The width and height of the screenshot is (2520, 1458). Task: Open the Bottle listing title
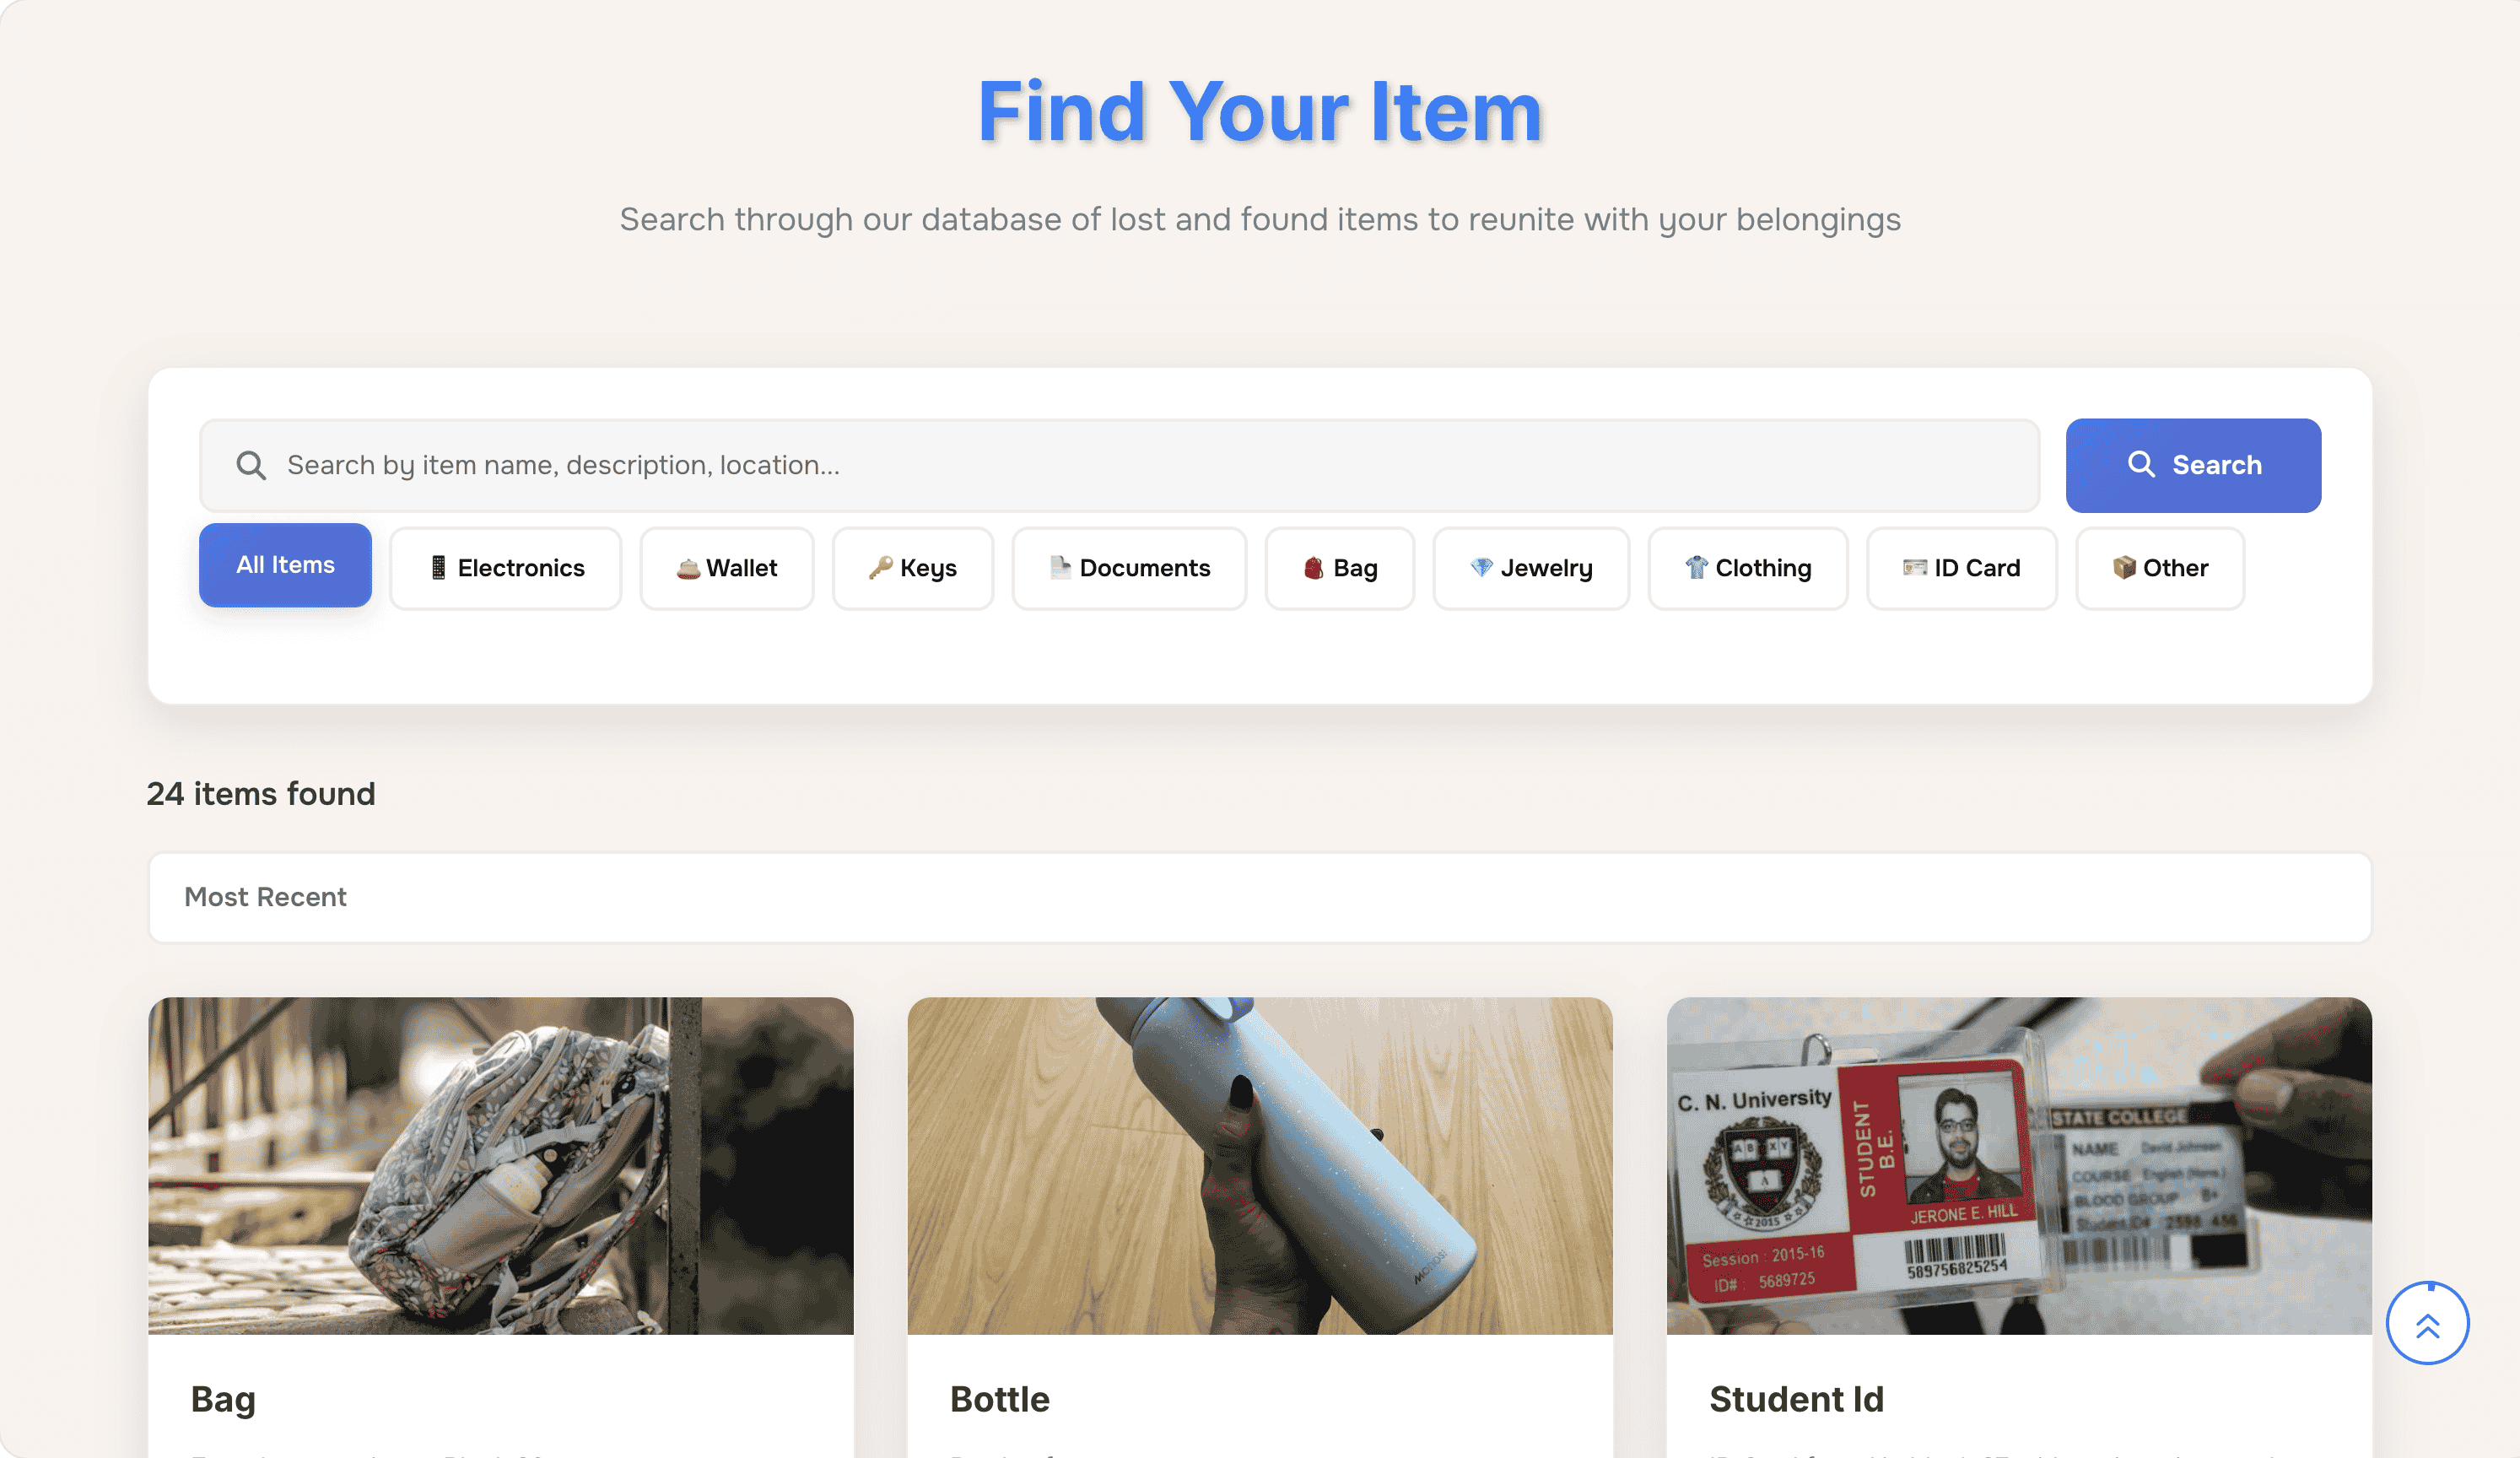(1000, 1399)
